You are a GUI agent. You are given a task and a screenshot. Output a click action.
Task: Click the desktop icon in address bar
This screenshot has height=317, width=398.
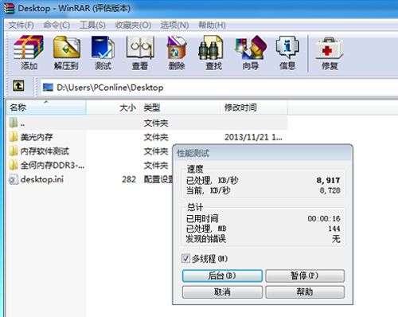[x=48, y=88]
